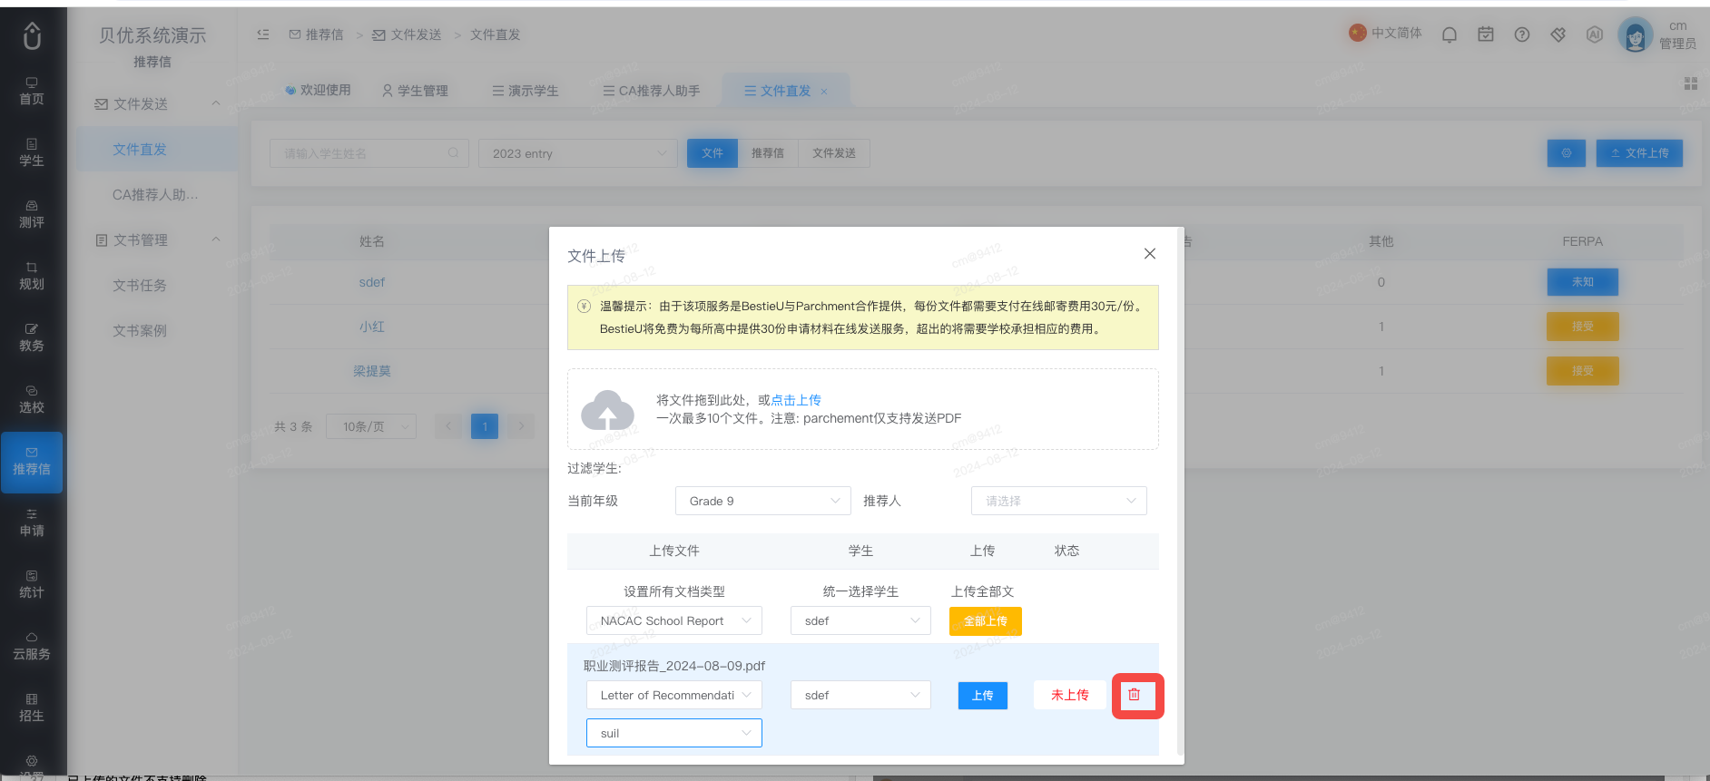
Task: Expand the NACAC School Report type dropdown
Action: coord(673,620)
